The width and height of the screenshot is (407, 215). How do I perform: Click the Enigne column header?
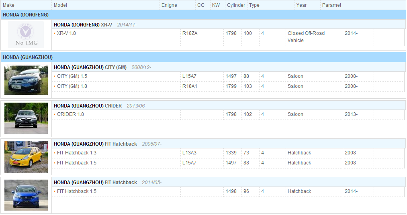tap(169, 5)
